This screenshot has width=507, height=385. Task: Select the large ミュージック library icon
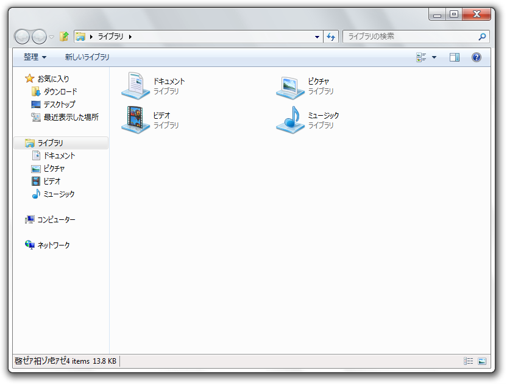pyautogui.click(x=290, y=119)
